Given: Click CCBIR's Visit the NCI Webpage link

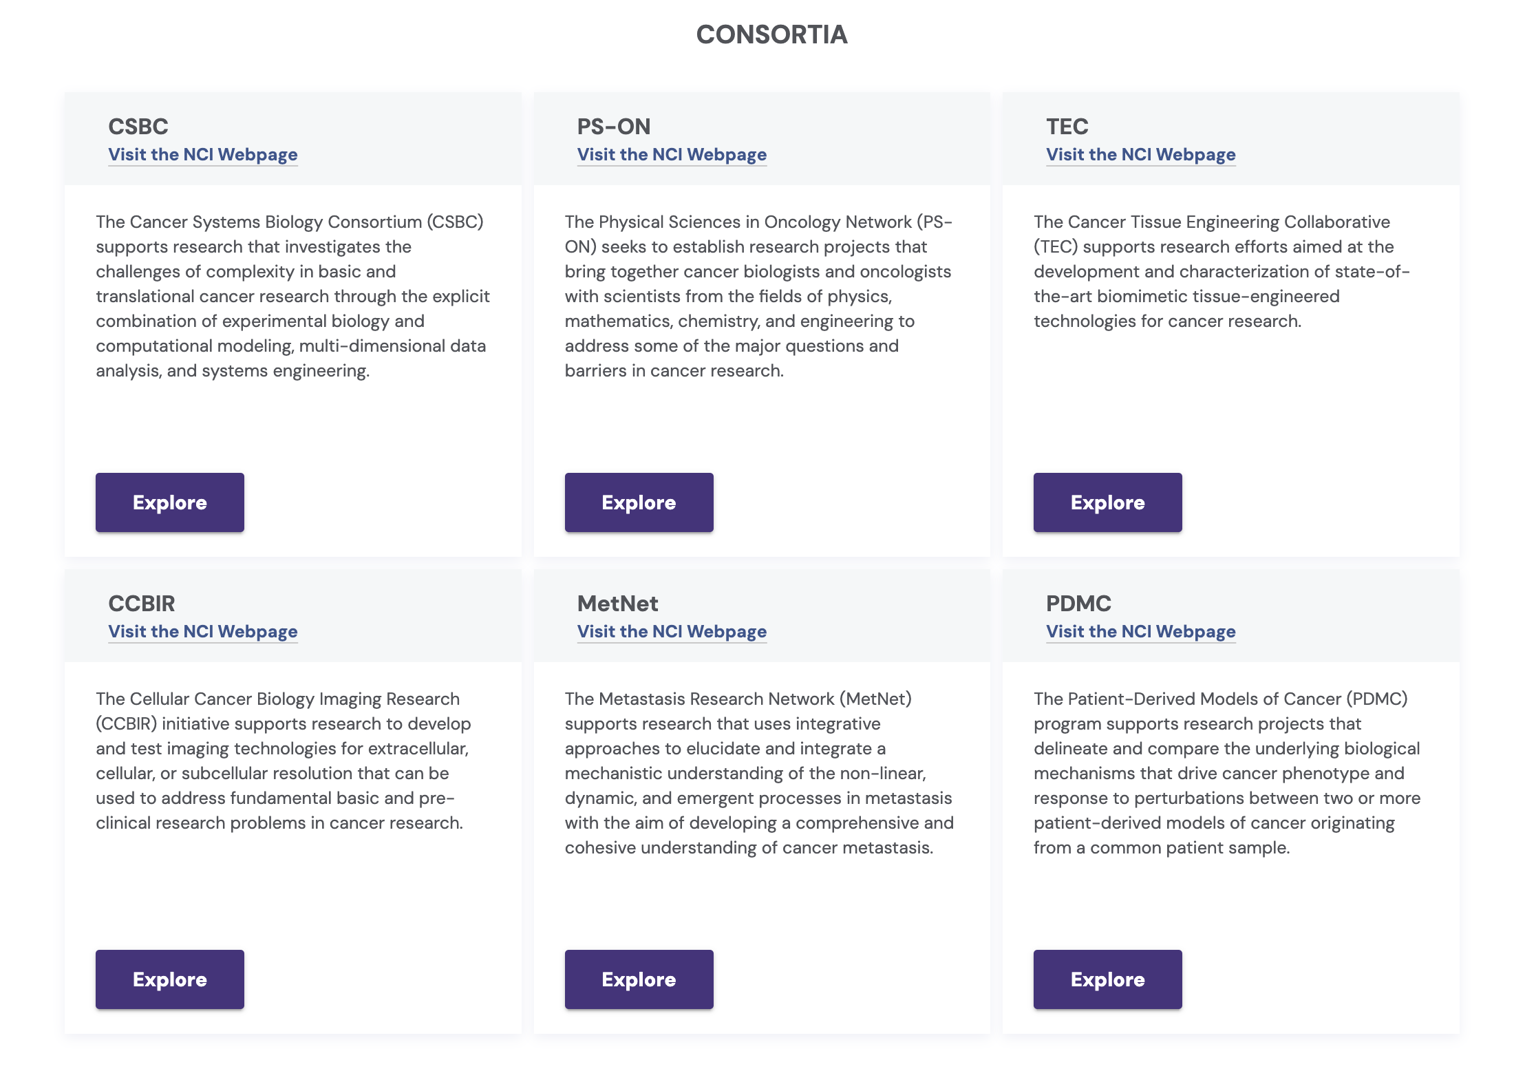Looking at the screenshot, I should 203,631.
